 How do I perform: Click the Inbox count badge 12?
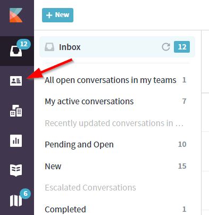tap(182, 47)
